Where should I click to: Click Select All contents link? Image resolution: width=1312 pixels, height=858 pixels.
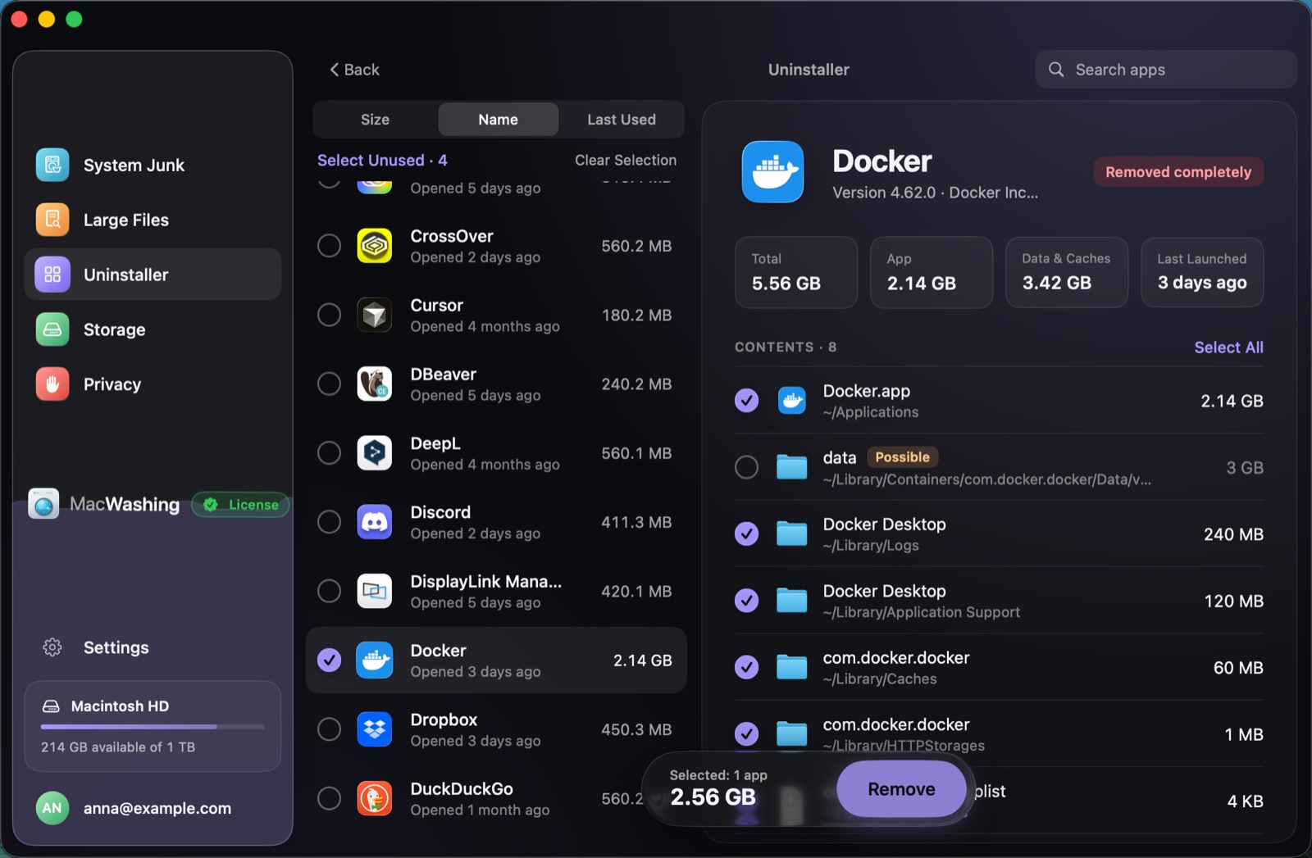tap(1228, 347)
